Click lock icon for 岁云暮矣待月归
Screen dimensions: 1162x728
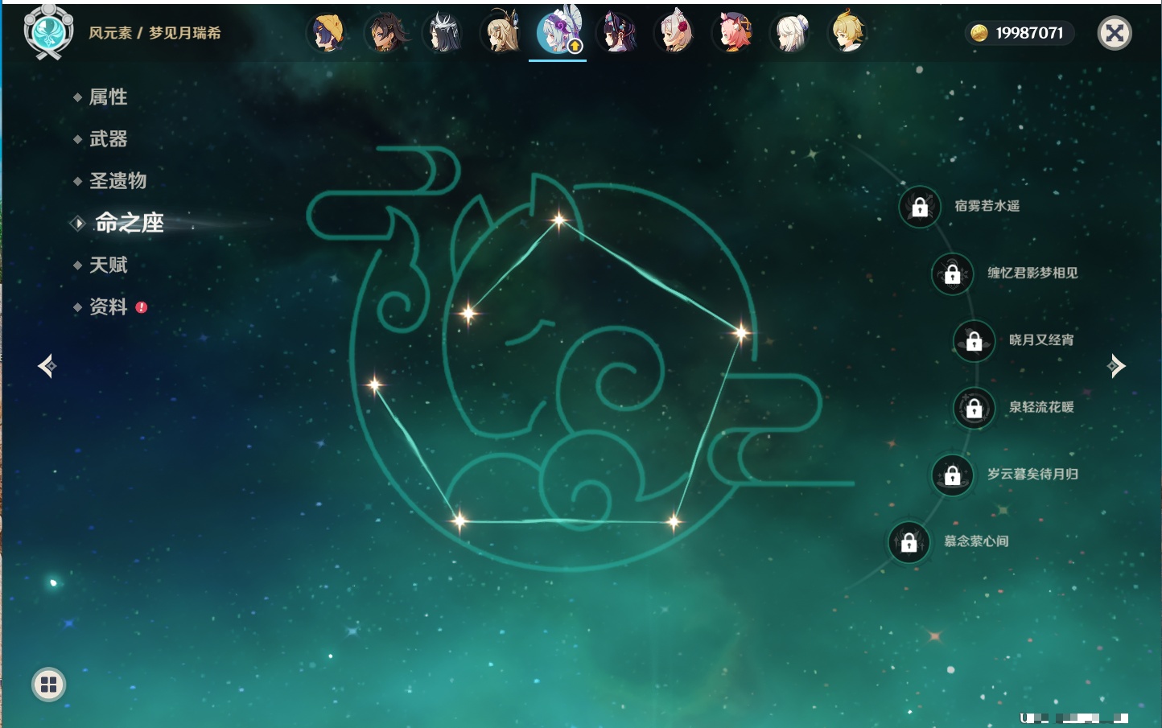(953, 475)
